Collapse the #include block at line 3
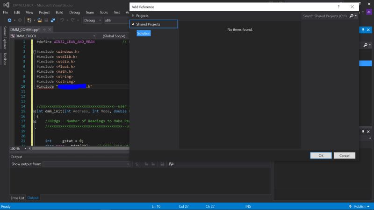Image resolution: width=374 pixels, height=210 pixels. tap(35, 52)
